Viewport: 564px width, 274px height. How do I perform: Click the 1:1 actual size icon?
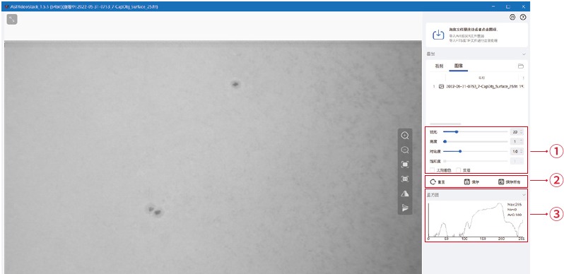pos(405,179)
